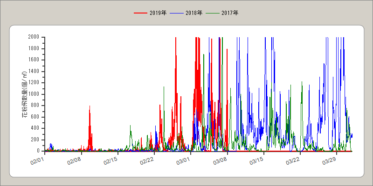The width and height of the screenshot is (373, 186).
Task: Select the 03/15 x-axis date label
Action: pos(256,161)
